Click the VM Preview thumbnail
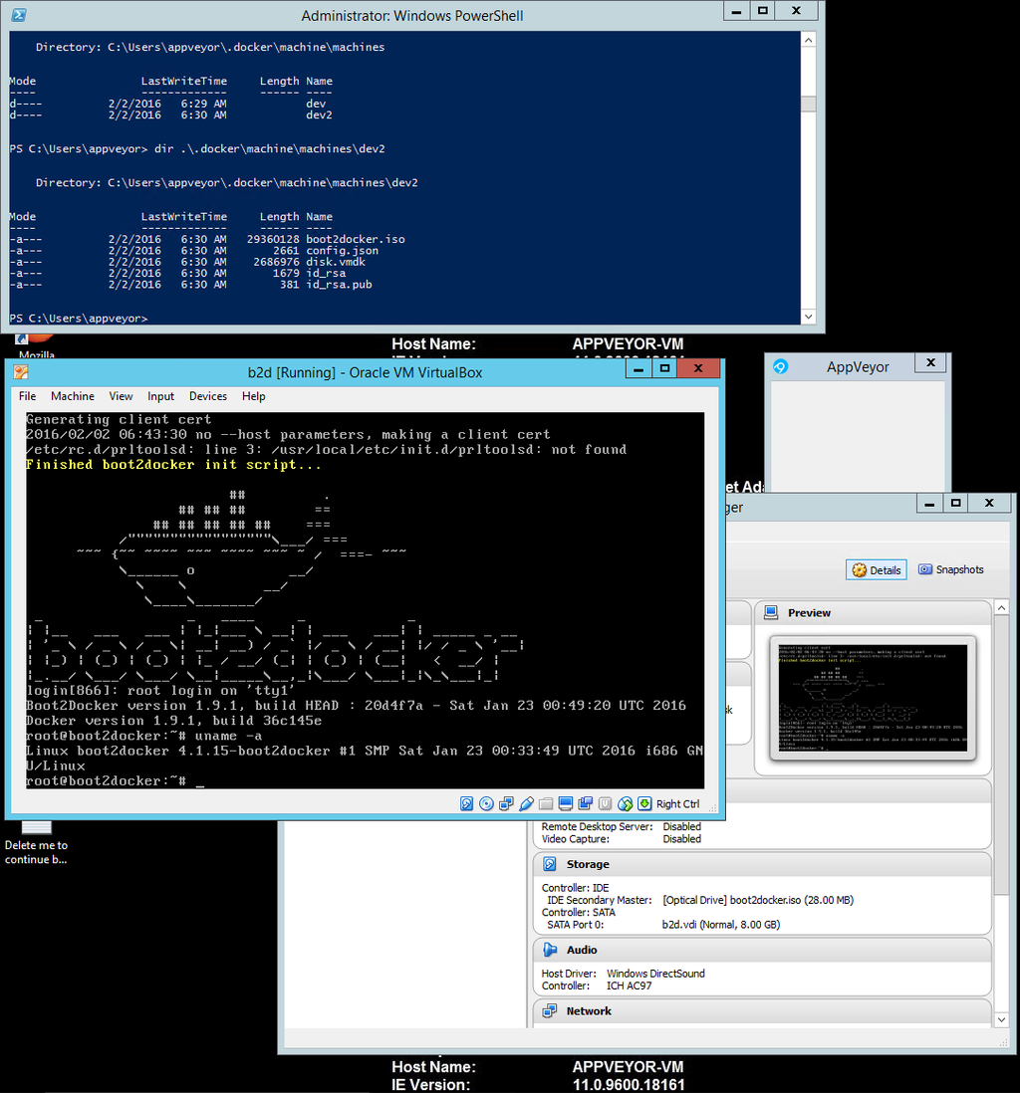Image resolution: width=1020 pixels, height=1093 pixels. [873, 699]
